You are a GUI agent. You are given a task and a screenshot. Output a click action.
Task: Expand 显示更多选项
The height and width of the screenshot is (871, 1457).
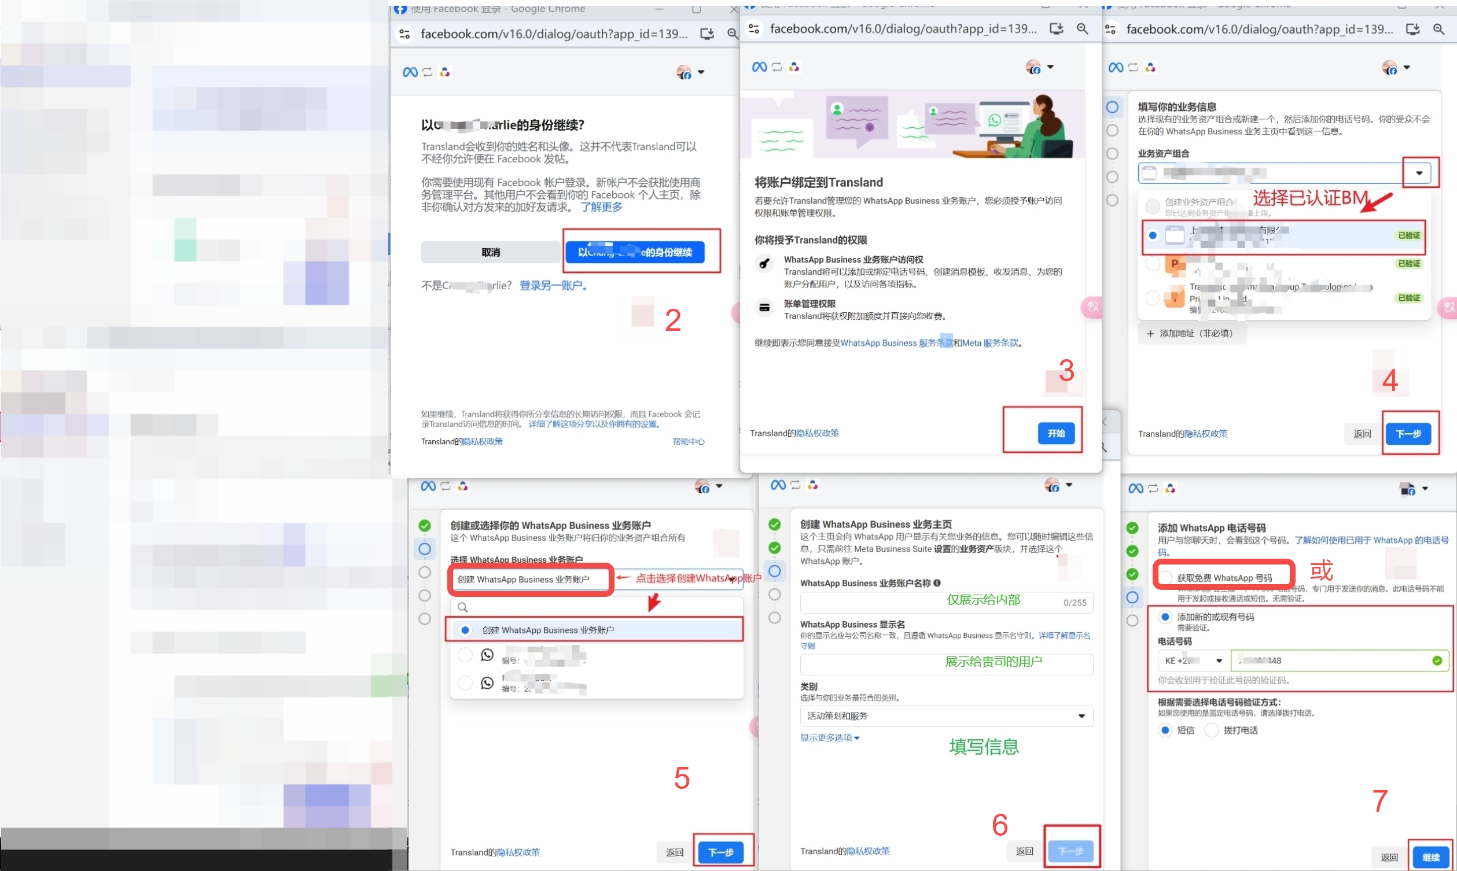pos(829,739)
